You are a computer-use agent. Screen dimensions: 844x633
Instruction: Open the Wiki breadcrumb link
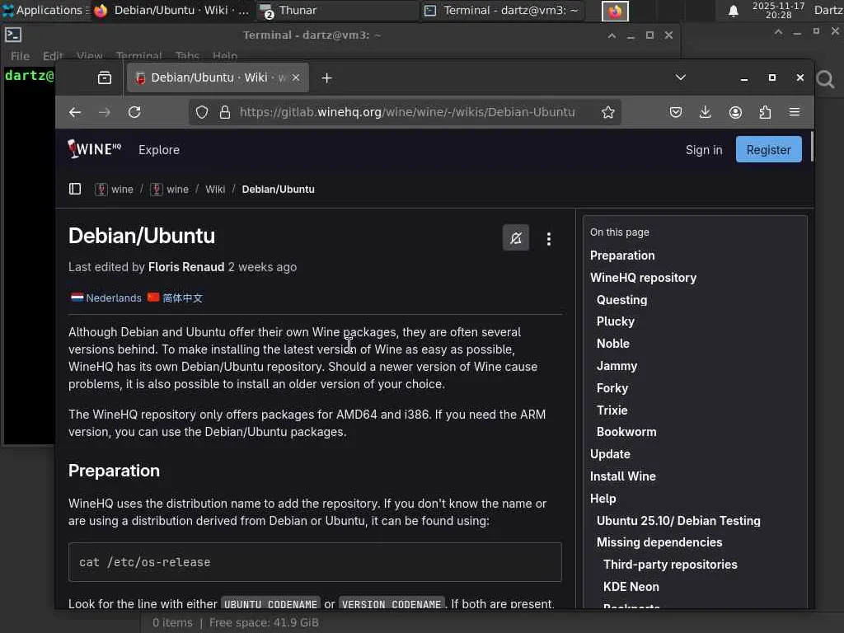pyautogui.click(x=215, y=189)
